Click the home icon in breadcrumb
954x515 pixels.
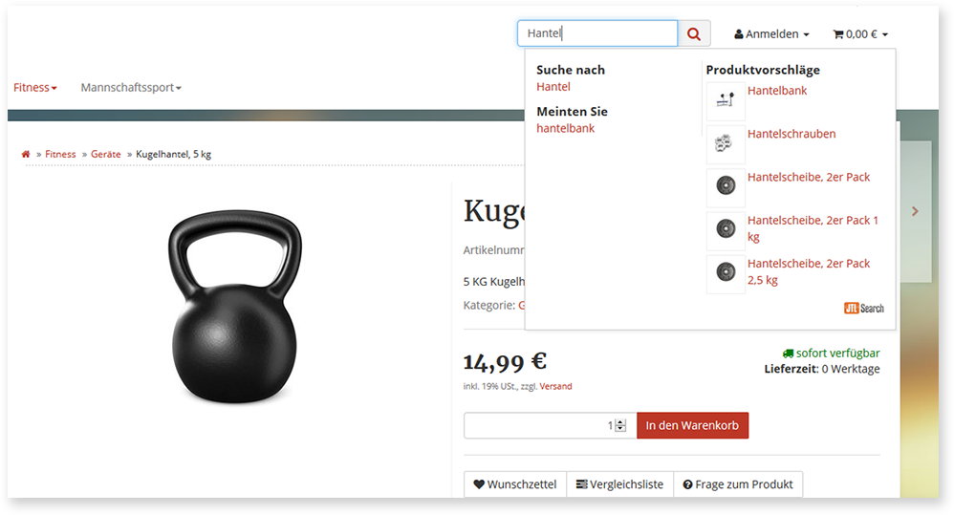(26, 155)
